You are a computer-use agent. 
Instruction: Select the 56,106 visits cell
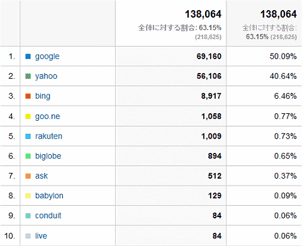171,76
